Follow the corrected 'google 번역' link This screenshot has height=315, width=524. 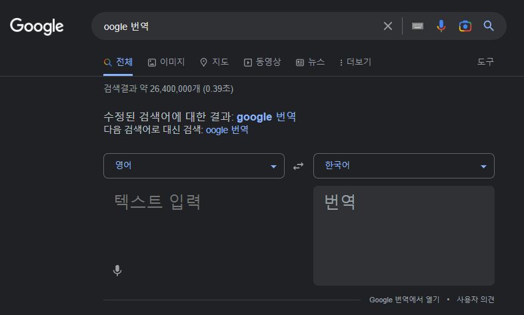coord(266,117)
